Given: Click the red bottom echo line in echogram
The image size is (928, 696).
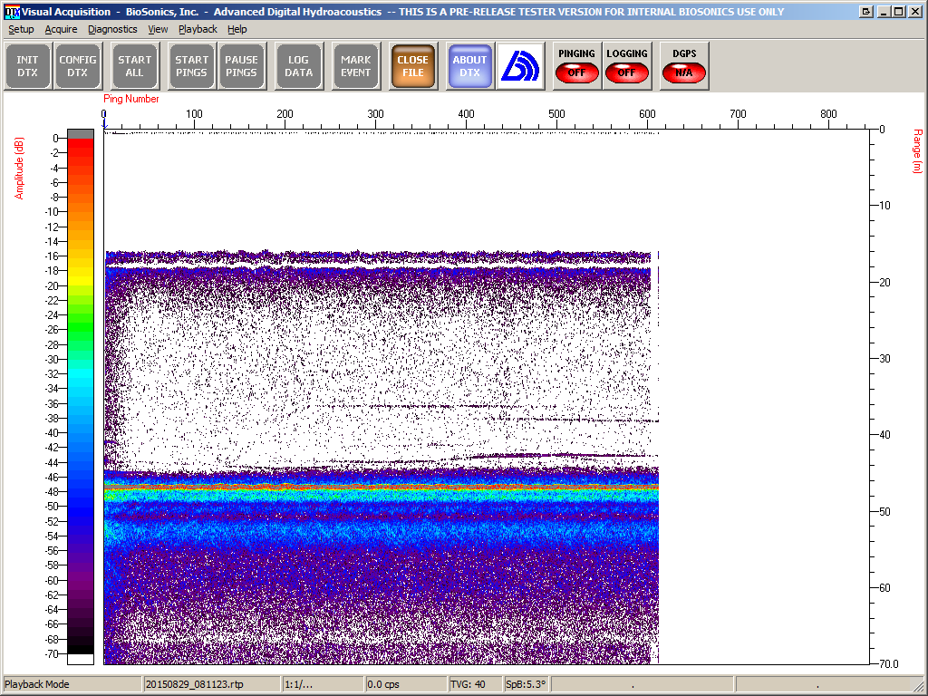Looking at the screenshot, I should coord(382,487).
